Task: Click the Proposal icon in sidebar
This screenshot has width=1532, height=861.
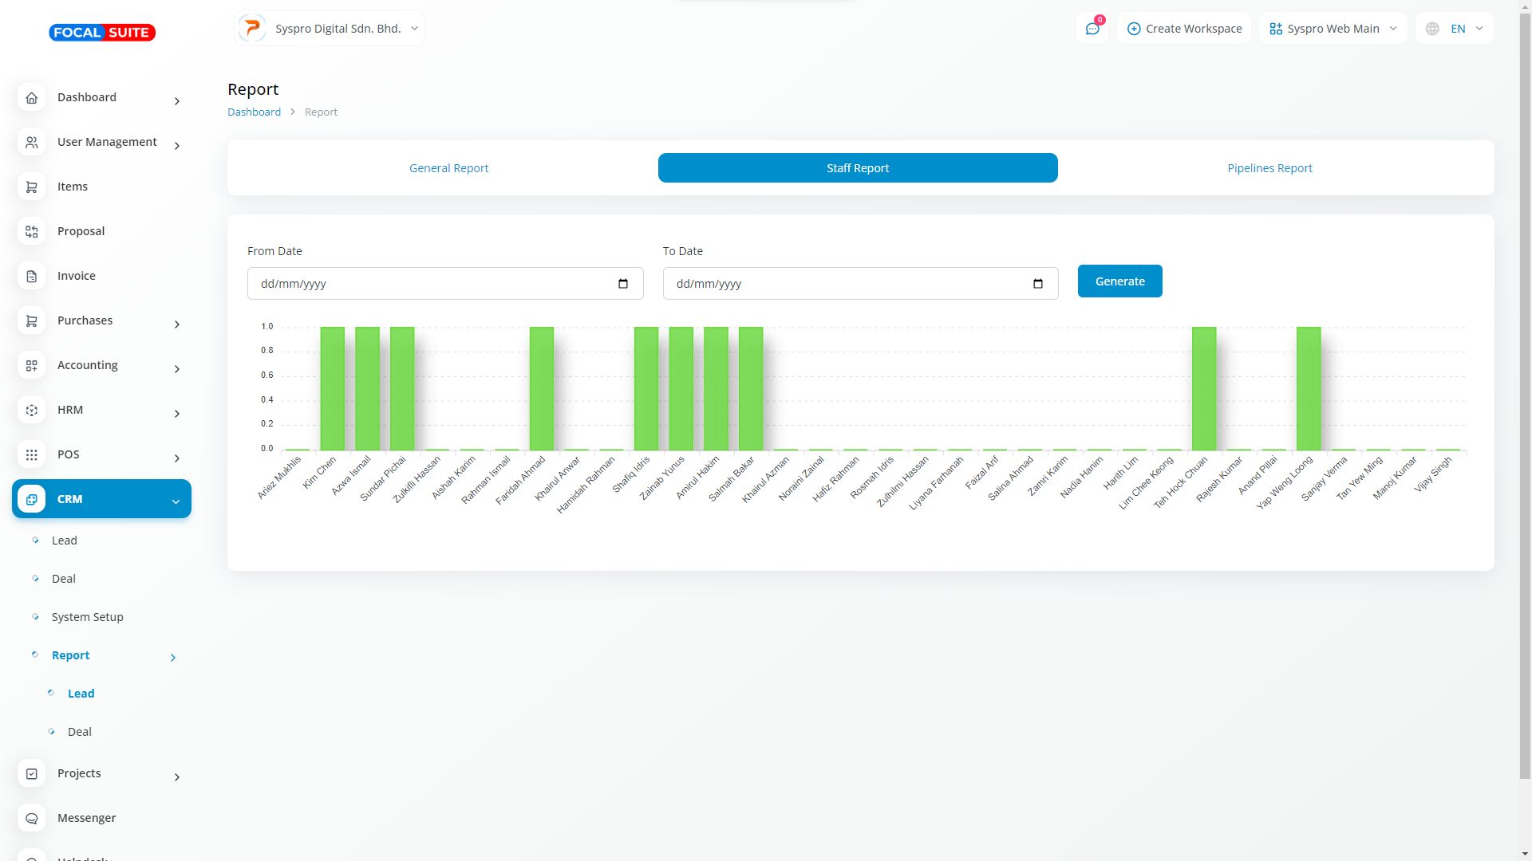Action: pyautogui.click(x=32, y=232)
